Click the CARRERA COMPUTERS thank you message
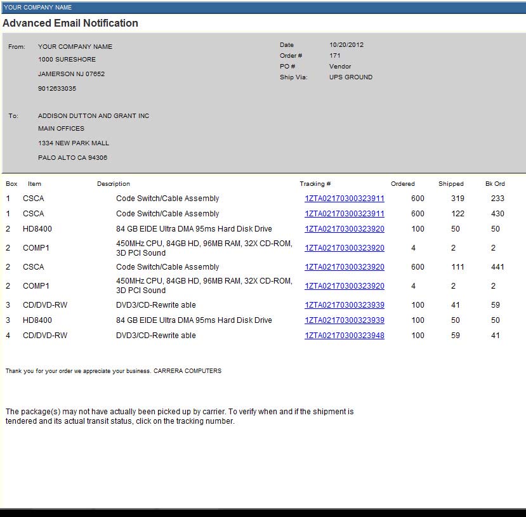The height and width of the screenshot is (517, 526). click(114, 371)
